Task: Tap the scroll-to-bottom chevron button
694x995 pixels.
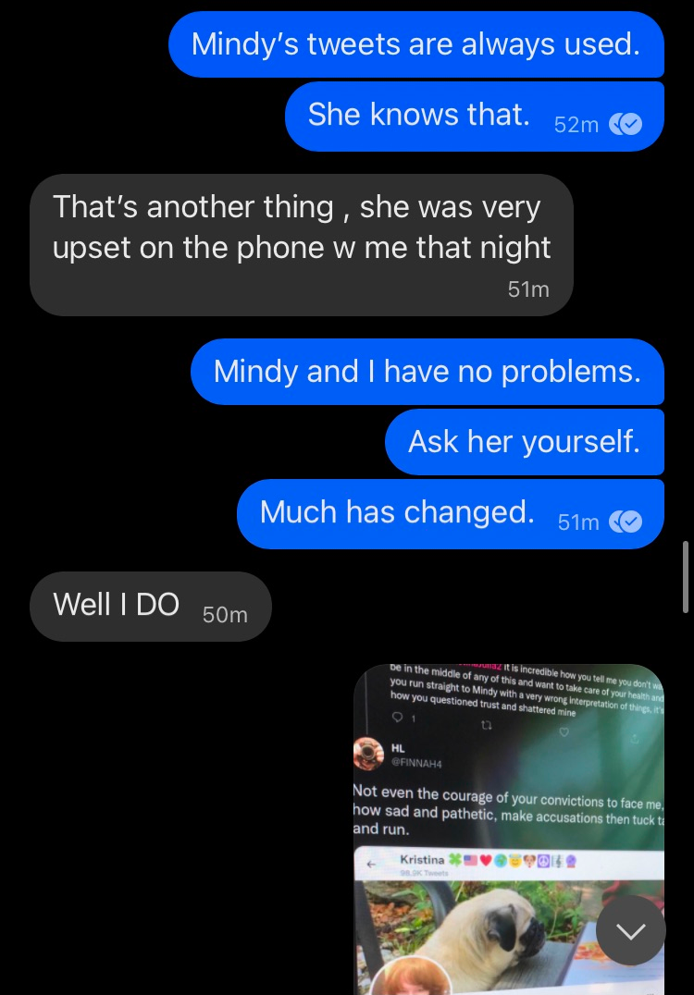Action: 630,930
